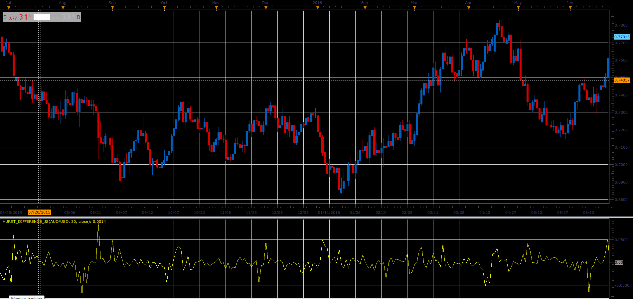The width and height of the screenshot is (633, 299).
Task: Click the 04/12 date axis label
Action: (x=485, y=213)
